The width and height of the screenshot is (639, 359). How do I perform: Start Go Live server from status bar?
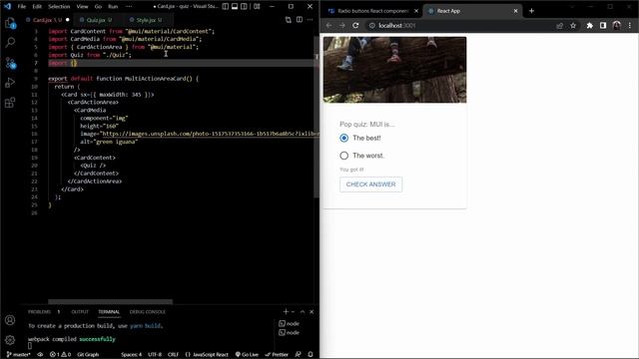tap(247, 355)
